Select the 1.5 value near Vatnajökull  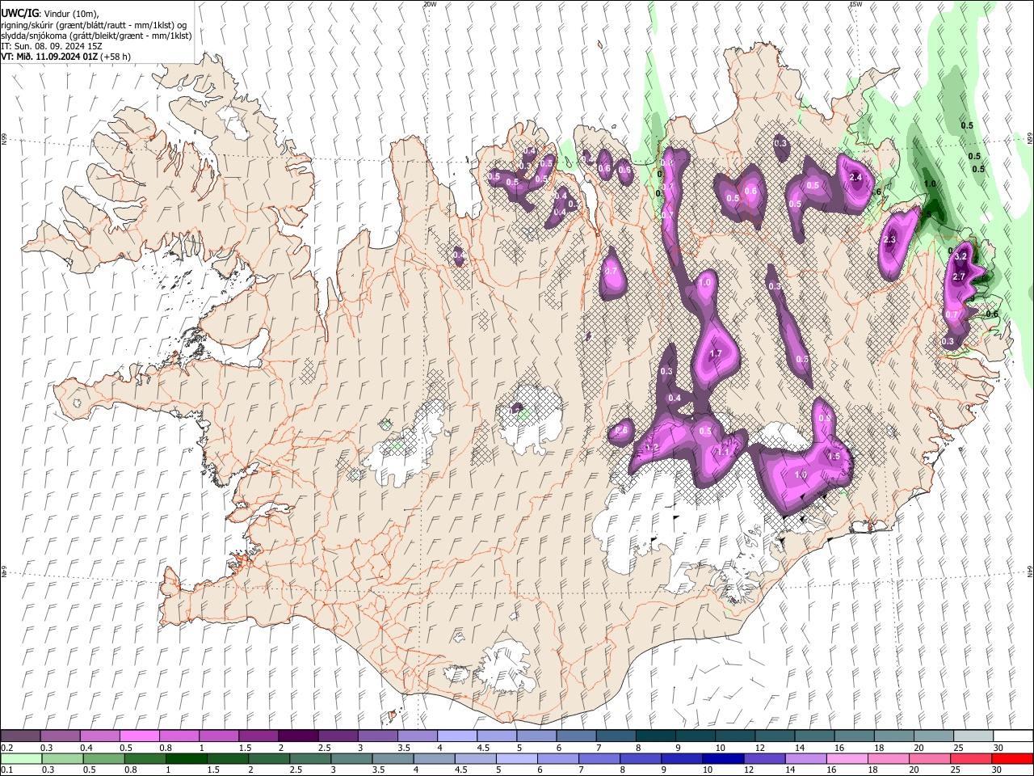(834, 457)
